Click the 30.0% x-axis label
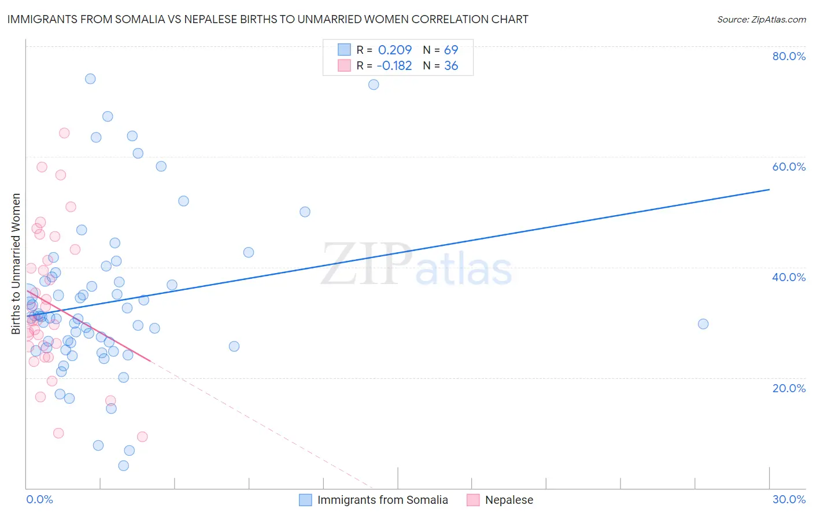 coord(789,499)
